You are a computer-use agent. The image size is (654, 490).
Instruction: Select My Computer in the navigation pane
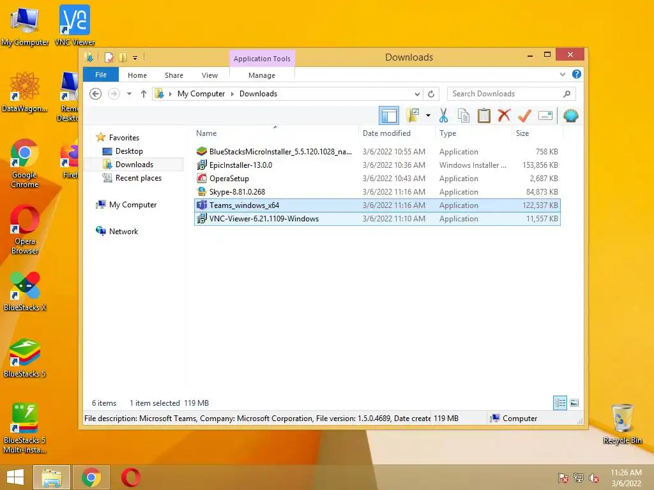click(x=133, y=205)
